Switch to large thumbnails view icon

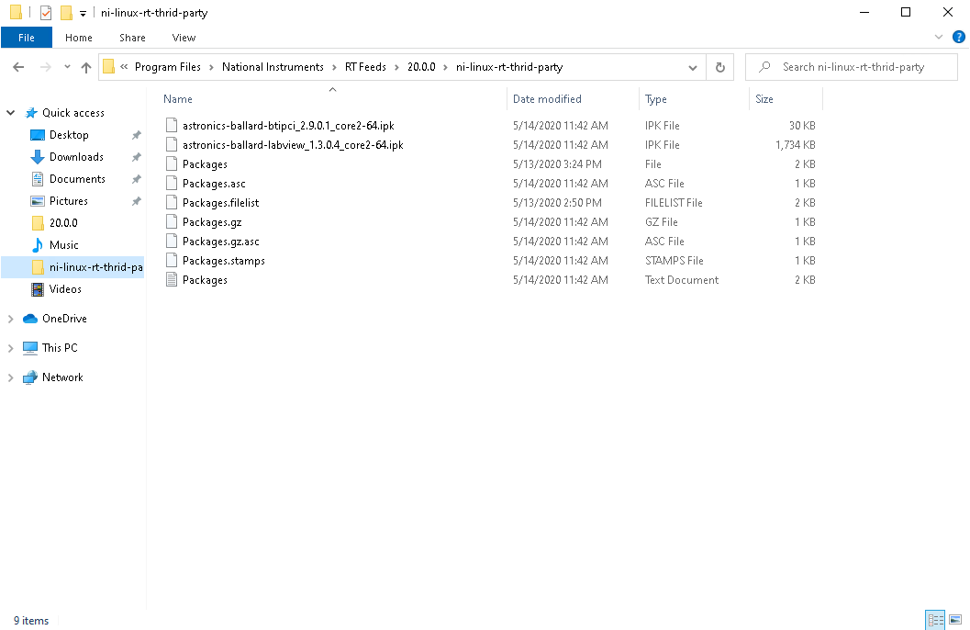[955, 621]
